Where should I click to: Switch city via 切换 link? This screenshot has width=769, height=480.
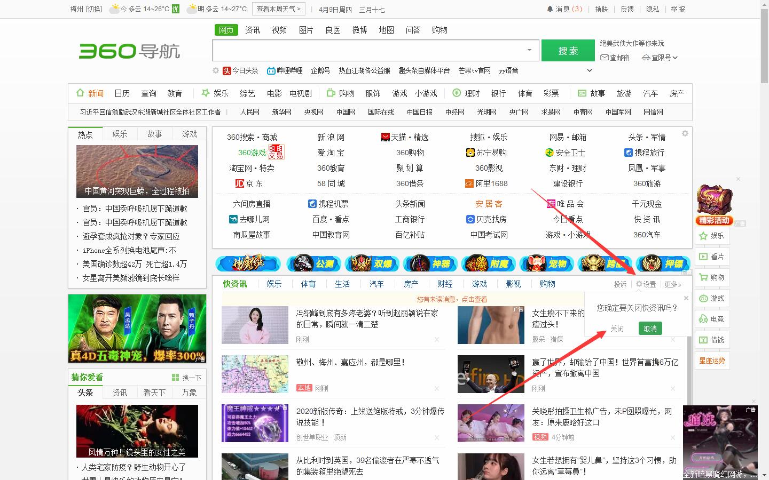[94, 9]
